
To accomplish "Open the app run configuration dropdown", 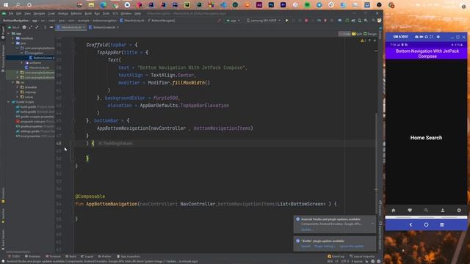I will point(234,21).
